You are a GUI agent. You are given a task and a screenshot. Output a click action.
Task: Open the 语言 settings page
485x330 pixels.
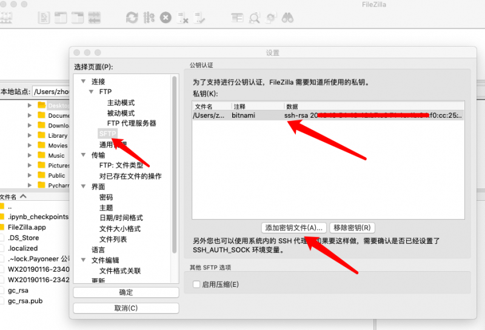98,249
